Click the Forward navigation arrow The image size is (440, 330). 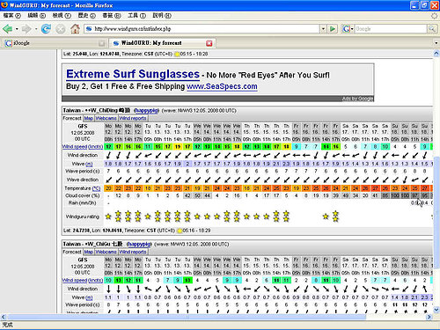[26, 29]
